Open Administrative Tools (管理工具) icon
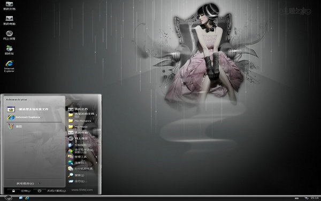The height and width of the screenshot is (201, 321). tap(71, 157)
